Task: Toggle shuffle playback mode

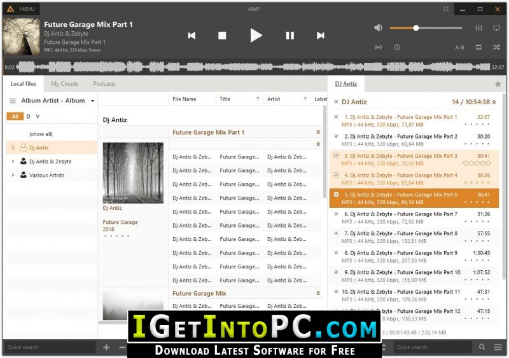Action: tap(497, 48)
